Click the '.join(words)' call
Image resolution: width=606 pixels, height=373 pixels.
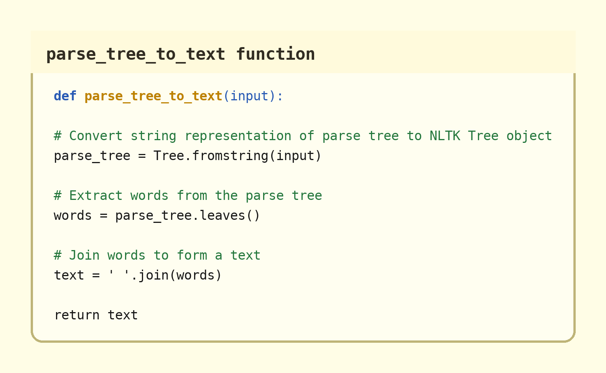point(176,275)
